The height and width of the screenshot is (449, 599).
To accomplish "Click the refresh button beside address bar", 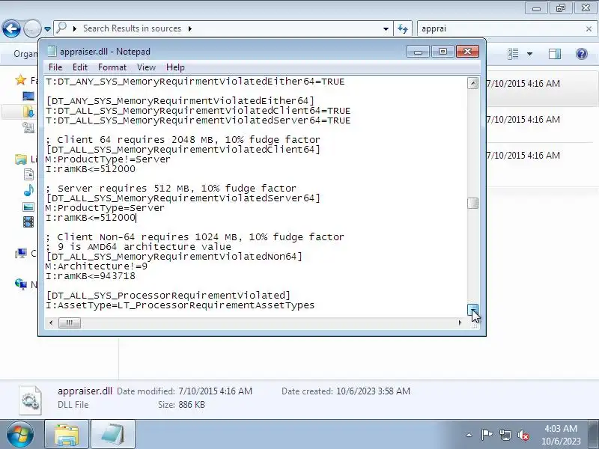I will [403, 28].
